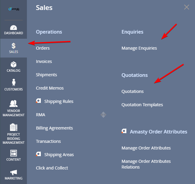
Task: Select Manage Enquiries
Action: coord(139,48)
